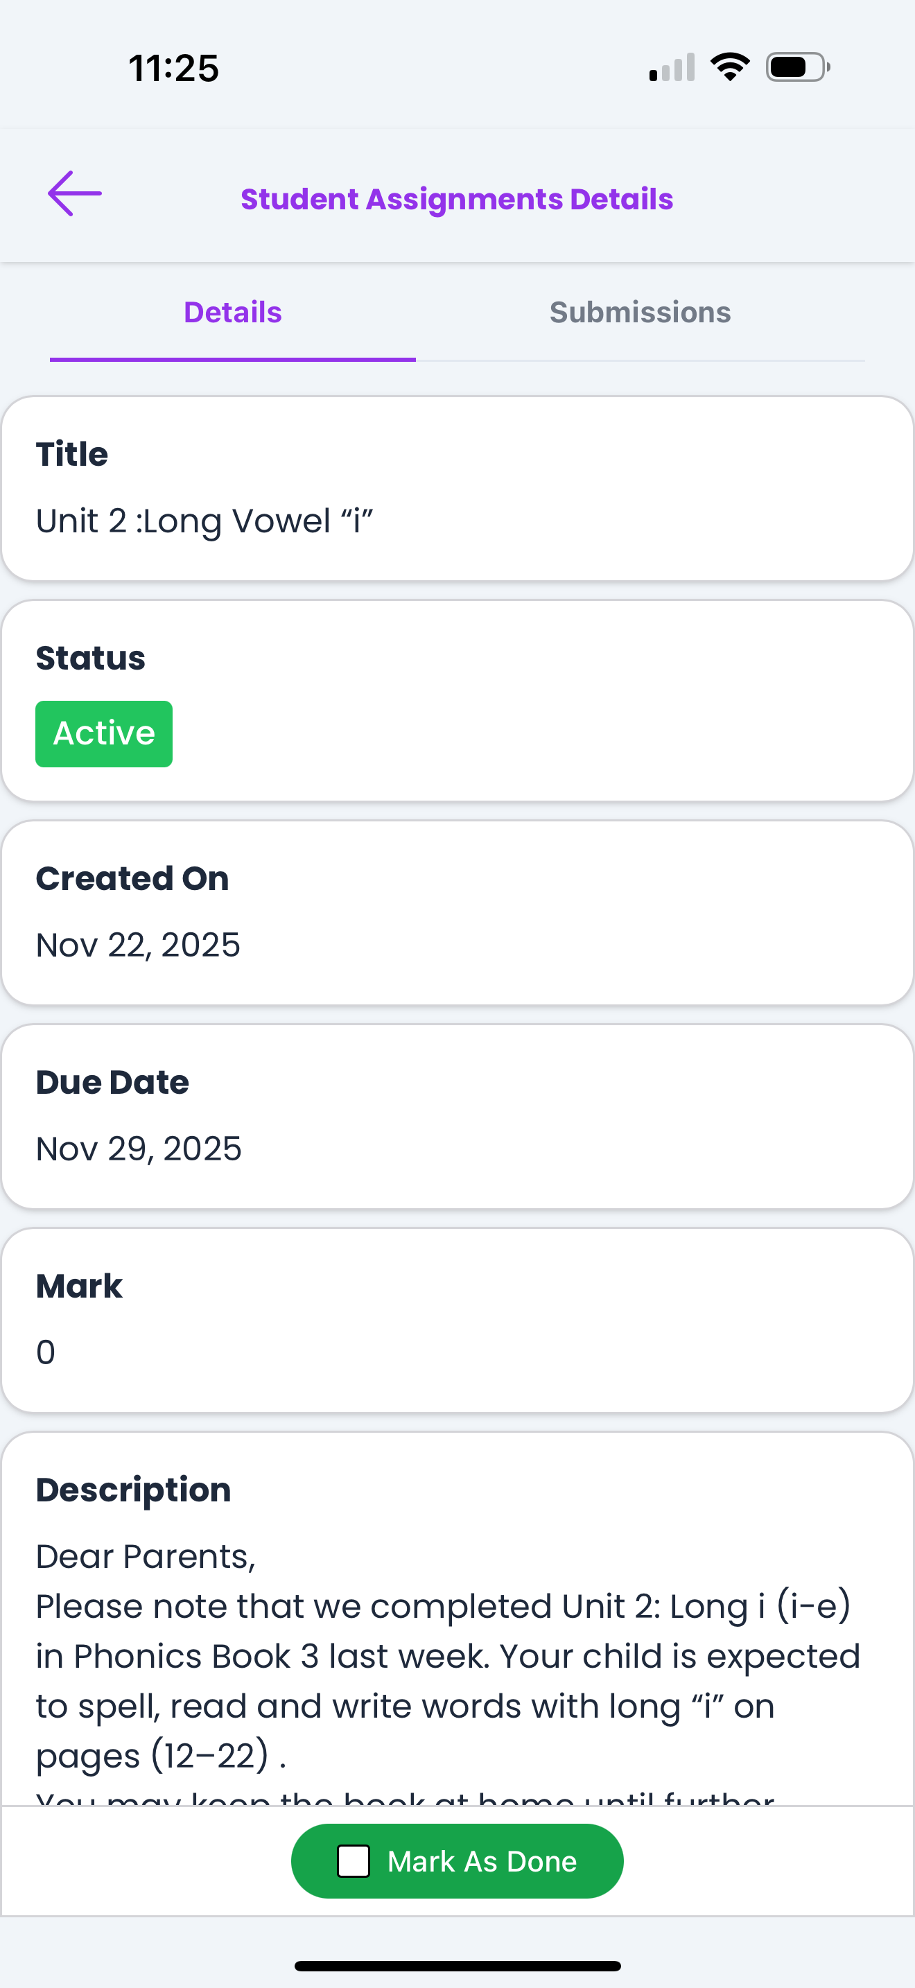Tap the Student Assignments Details header
This screenshot has width=915, height=1988.
click(x=457, y=199)
